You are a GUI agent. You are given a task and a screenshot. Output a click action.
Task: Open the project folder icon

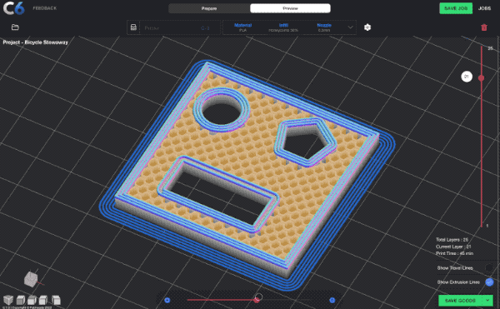click(x=15, y=27)
